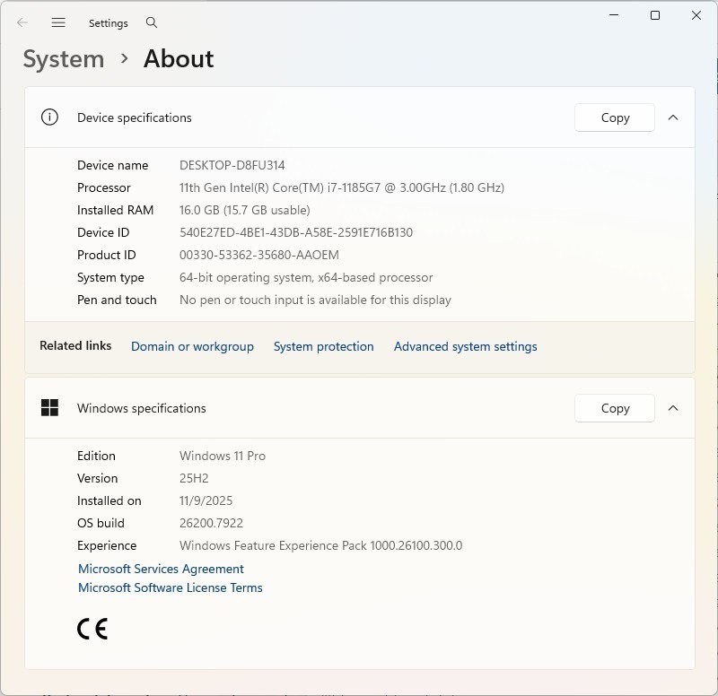The height and width of the screenshot is (696, 718).
Task: Click the CE certification mark
Action: pos(92,628)
